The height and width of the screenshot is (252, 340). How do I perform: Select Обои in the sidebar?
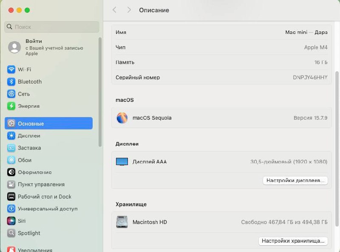tap(48, 160)
